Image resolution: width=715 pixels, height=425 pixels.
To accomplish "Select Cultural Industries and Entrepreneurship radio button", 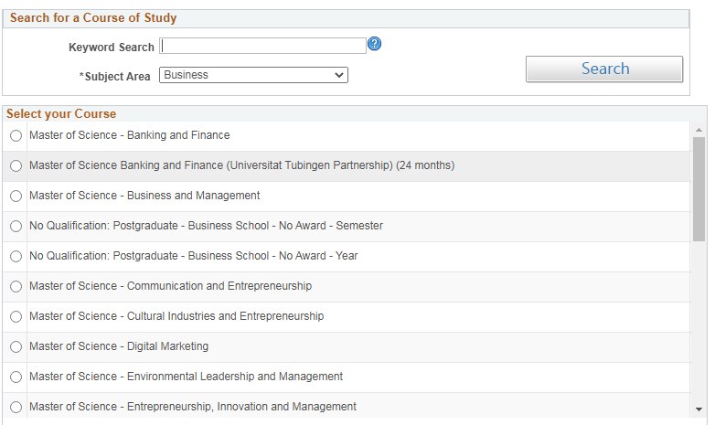I will [16, 316].
